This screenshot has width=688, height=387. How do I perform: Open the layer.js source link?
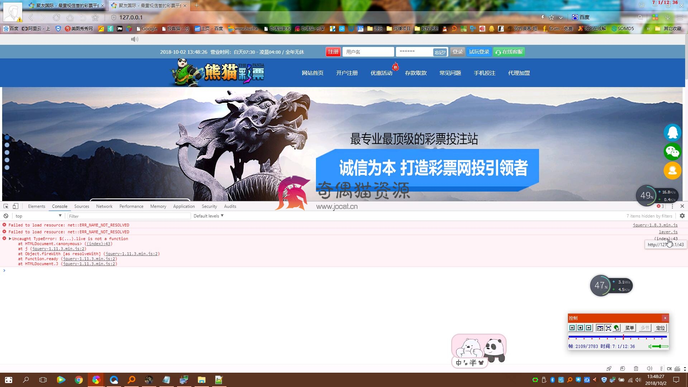pyautogui.click(x=668, y=232)
